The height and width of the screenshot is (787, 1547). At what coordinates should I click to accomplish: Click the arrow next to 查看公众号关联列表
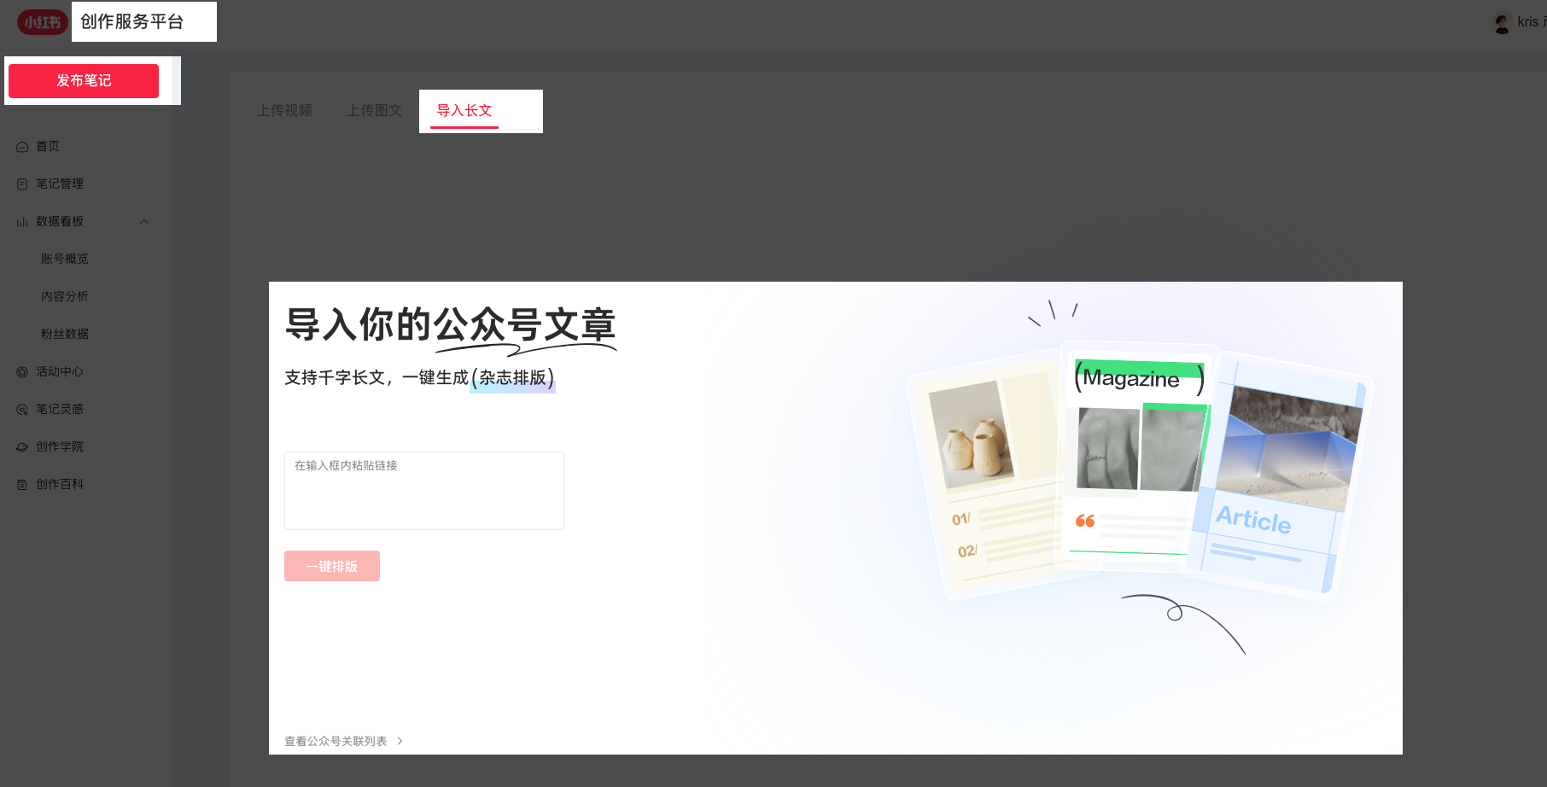tap(400, 741)
